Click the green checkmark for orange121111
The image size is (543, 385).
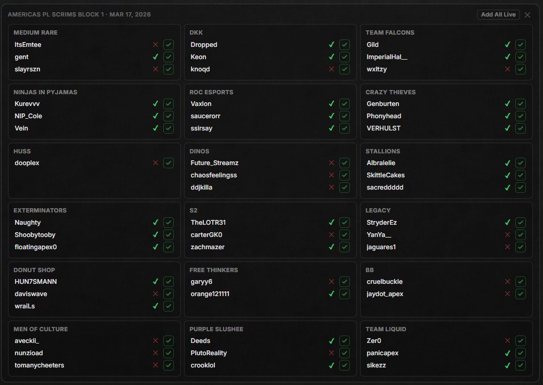(331, 294)
